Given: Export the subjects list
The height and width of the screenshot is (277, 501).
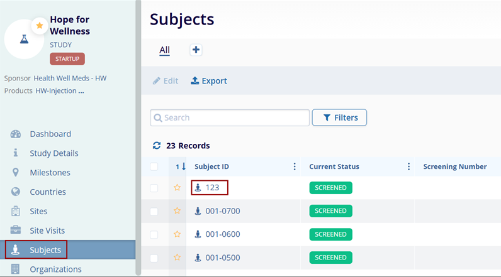Looking at the screenshot, I should [x=208, y=81].
